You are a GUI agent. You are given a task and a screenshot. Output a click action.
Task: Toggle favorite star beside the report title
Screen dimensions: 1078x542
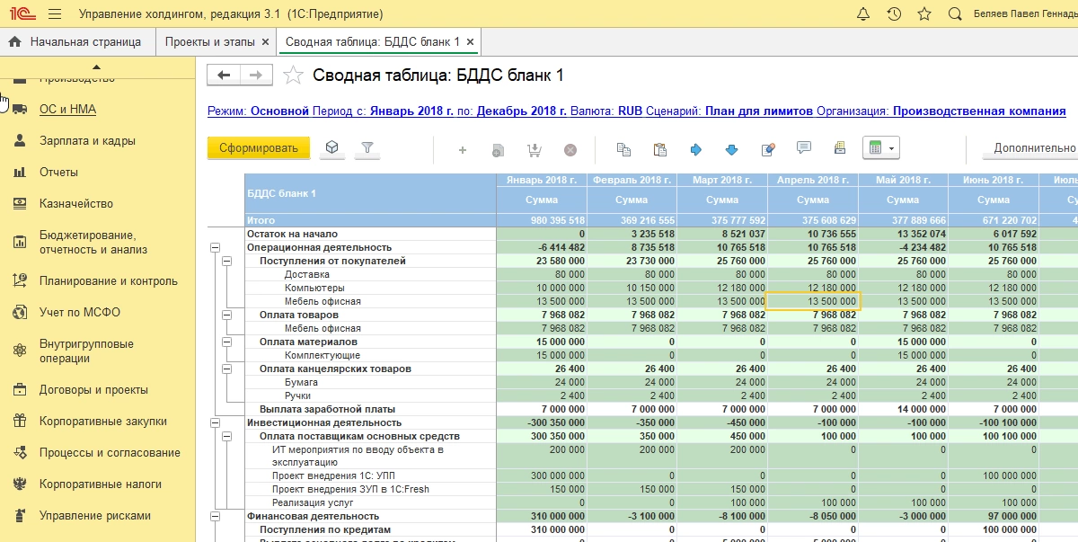(x=293, y=76)
